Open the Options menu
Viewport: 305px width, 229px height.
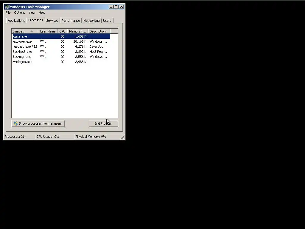point(19,13)
